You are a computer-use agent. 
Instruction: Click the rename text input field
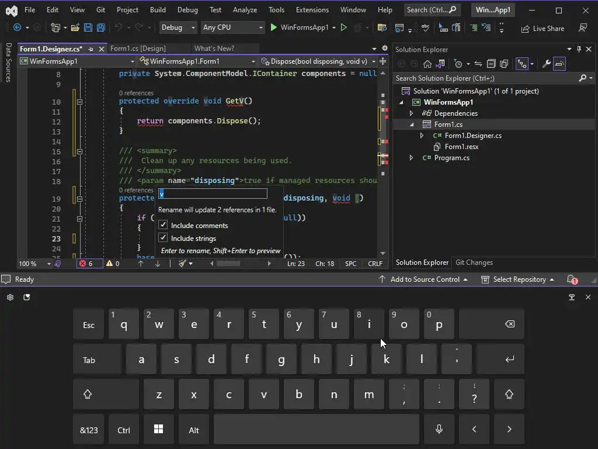[x=213, y=194]
